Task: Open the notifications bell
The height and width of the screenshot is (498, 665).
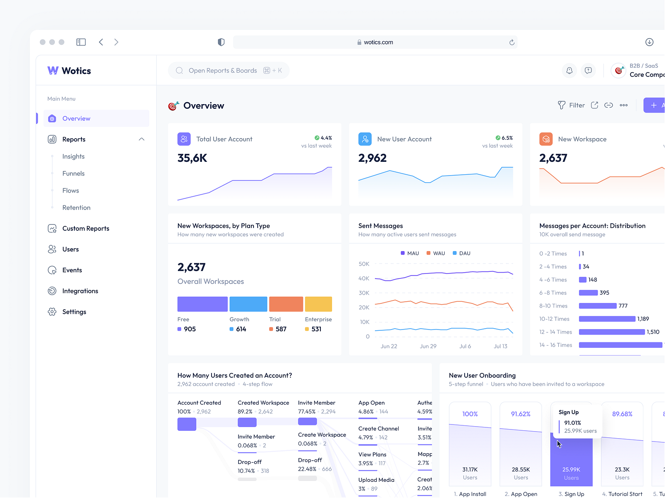Action: tap(569, 71)
